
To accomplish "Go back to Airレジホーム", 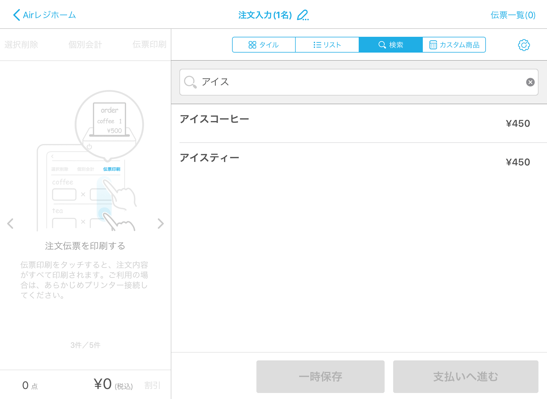I will pos(44,15).
